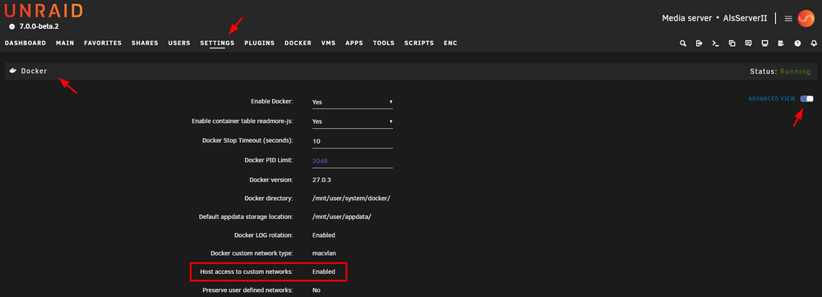Open the Apps tab

point(354,43)
